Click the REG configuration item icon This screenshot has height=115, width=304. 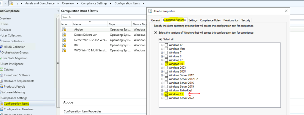coord(64,45)
